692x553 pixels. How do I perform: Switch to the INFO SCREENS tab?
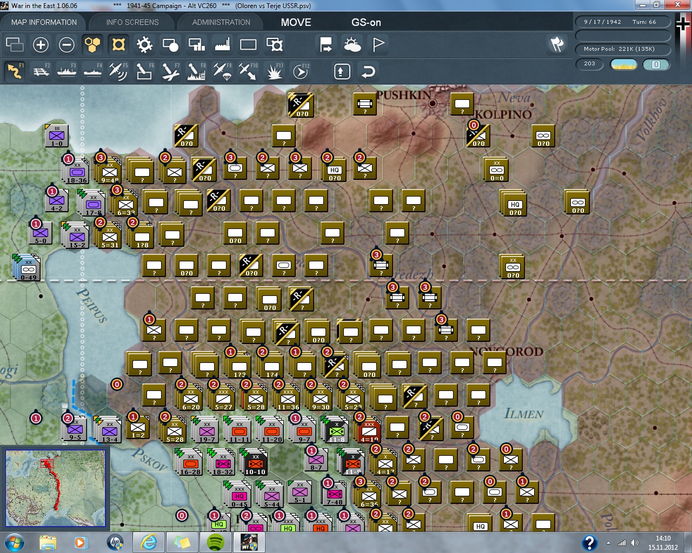(x=132, y=22)
